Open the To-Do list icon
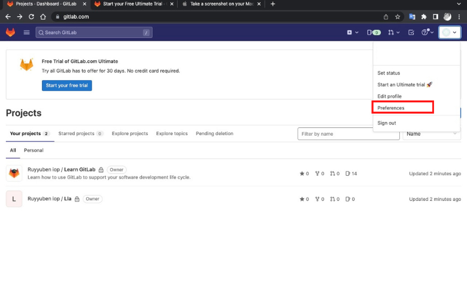The image size is (467, 281). (x=411, y=32)
